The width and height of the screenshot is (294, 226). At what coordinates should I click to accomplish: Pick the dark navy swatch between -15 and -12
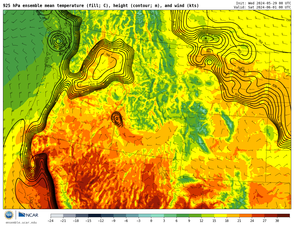(x=95, y=215)
